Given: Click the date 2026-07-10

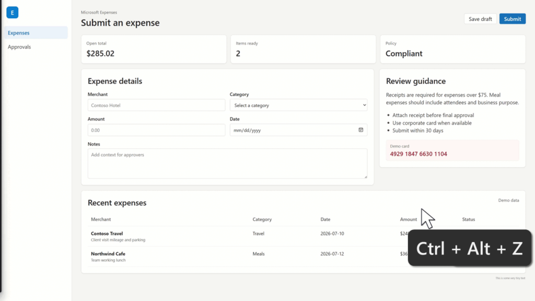Looking at the screenshot, I should coord(332,234).
